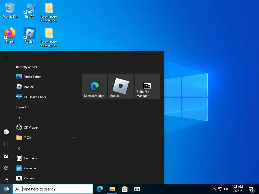Open Calculator from the app list
259x194 pixels.
tap(46, 158)
